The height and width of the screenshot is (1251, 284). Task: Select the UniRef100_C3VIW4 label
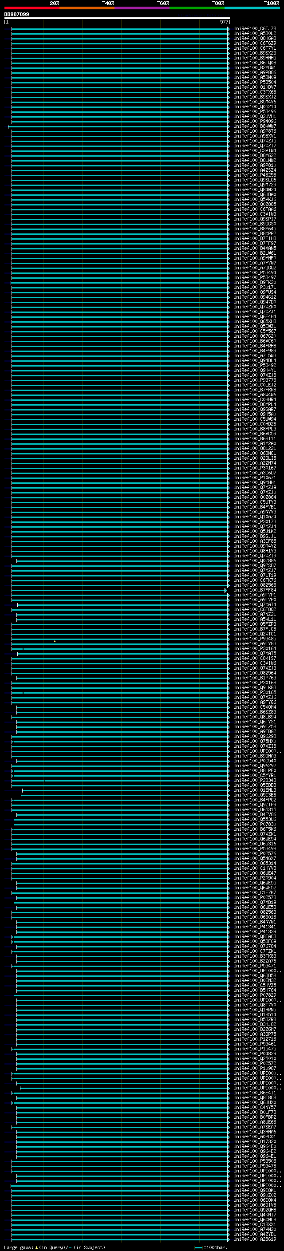[x=255, y=150]
